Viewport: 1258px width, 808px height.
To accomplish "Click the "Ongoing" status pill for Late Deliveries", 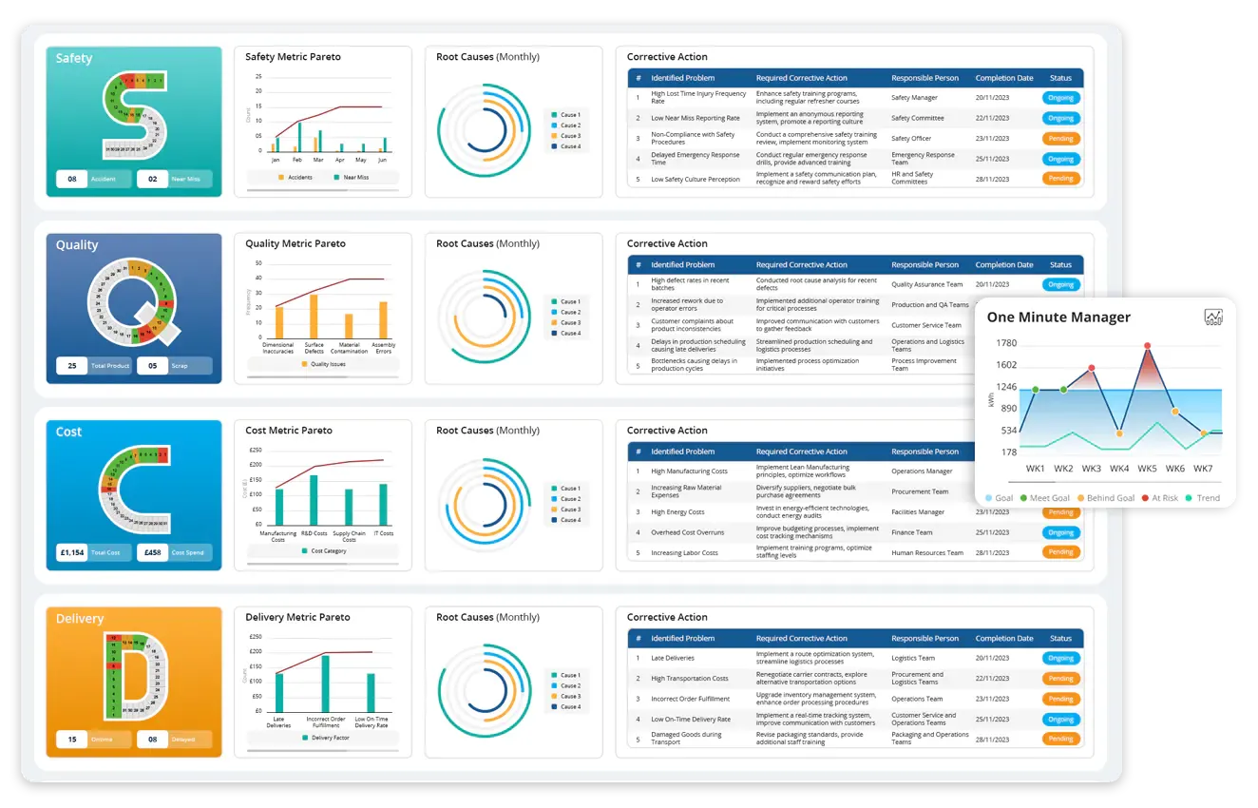I will [1060, 658].
